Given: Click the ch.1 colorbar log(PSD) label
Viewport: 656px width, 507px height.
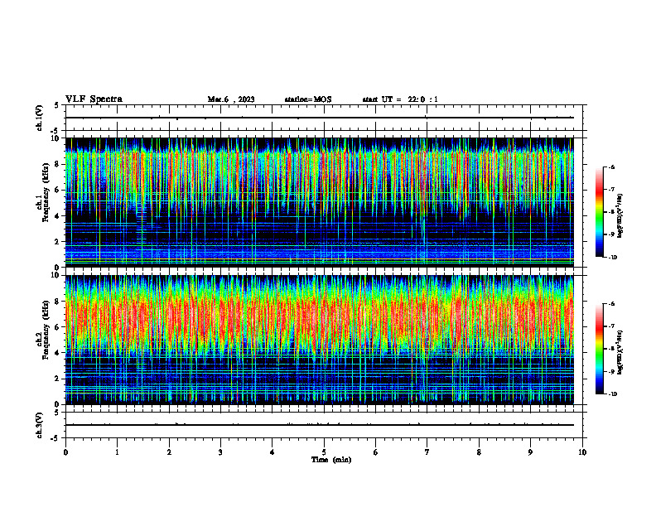Looking at the screenshot, I should coord(620,216).
